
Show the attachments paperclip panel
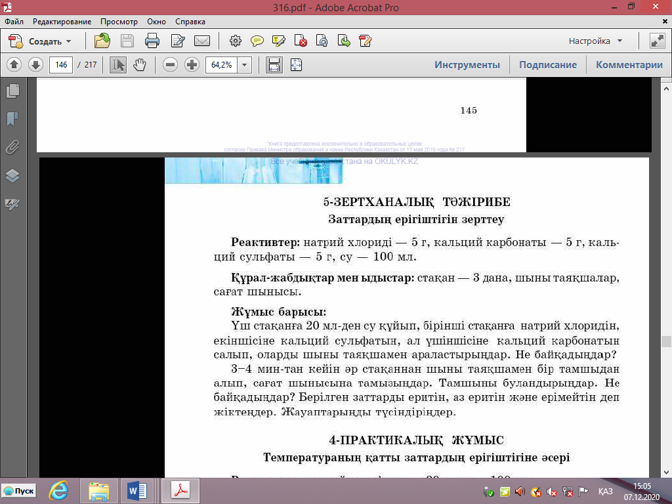[12, 147]
